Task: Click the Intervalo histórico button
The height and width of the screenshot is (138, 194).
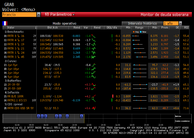Action: click(x=142, y=23)
